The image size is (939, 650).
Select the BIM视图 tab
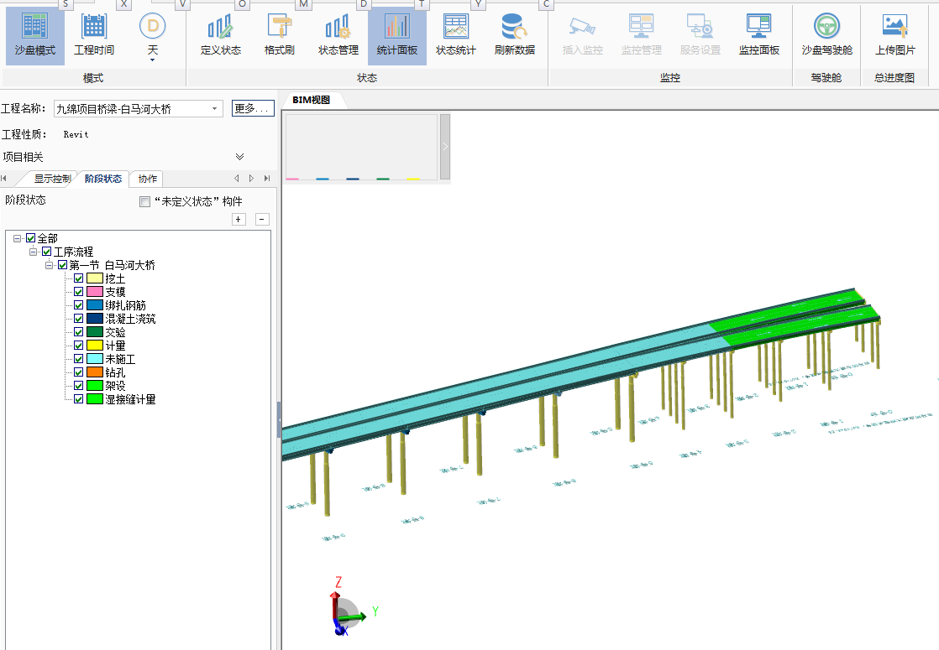312,100
